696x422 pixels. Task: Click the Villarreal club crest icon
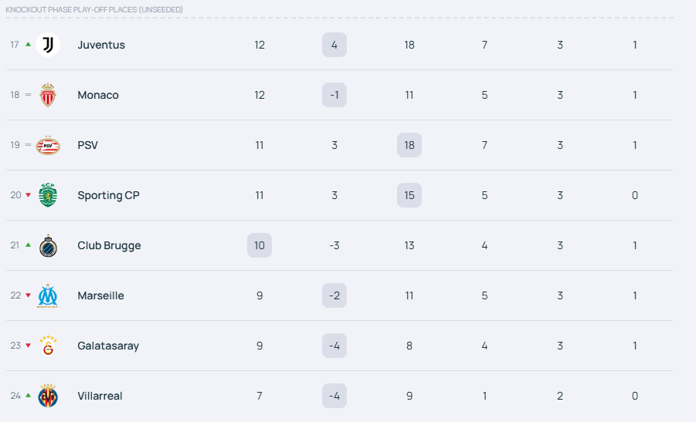[x=48, y=396]
